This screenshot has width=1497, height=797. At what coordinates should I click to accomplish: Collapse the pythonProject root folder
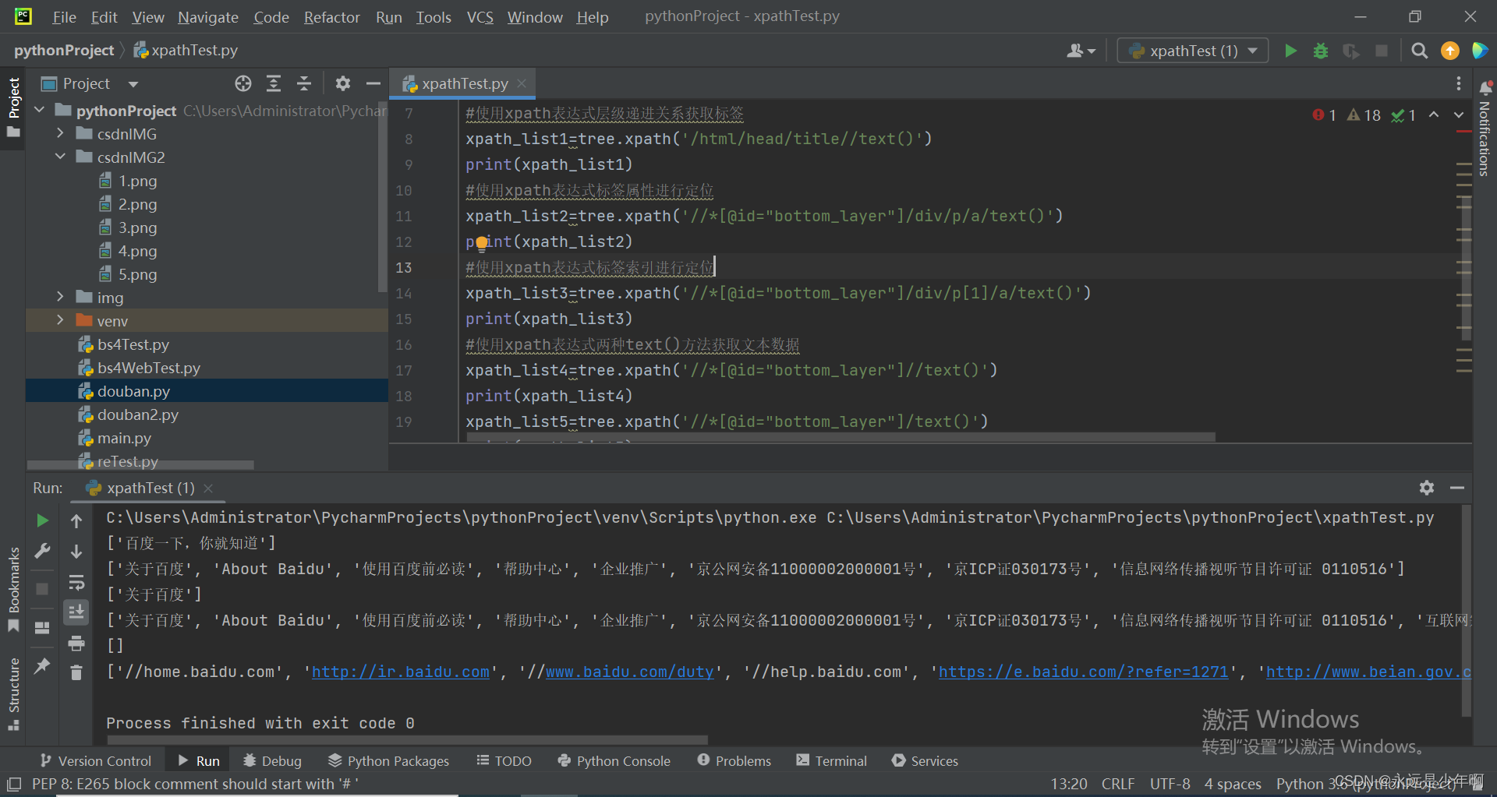(40, 111)
